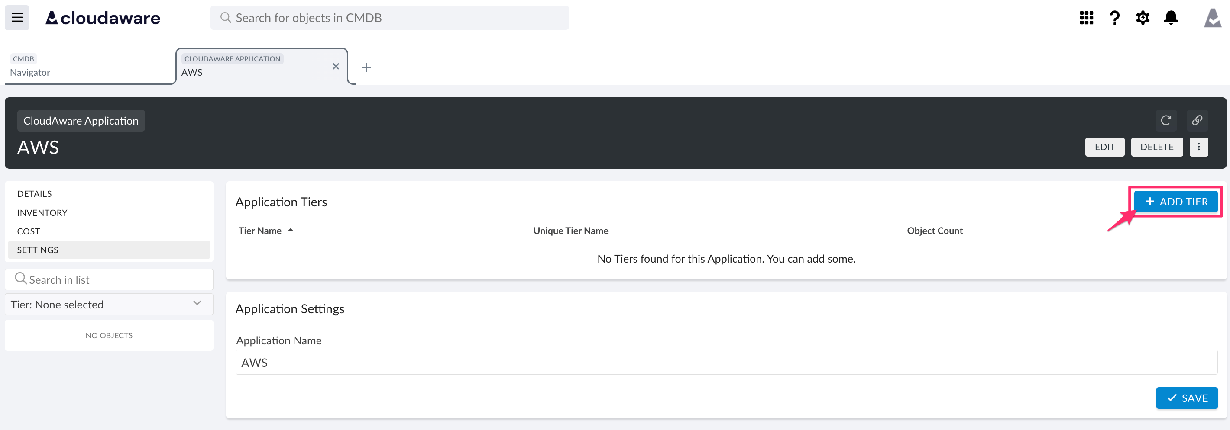Close the CLOUDAWARE APPLICATION AWS tab
The image size is (1230, 430).
click(x=336, y=67)
